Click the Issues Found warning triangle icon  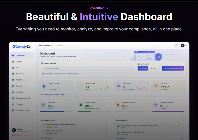pyautogui.click(x=42, y=120)
